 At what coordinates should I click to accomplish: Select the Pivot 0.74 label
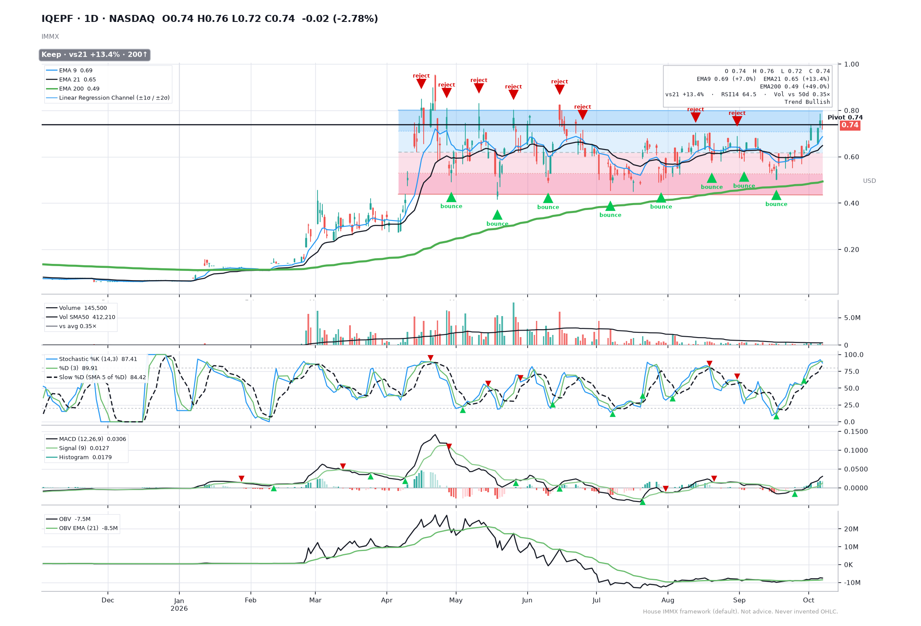pos(845,117)
